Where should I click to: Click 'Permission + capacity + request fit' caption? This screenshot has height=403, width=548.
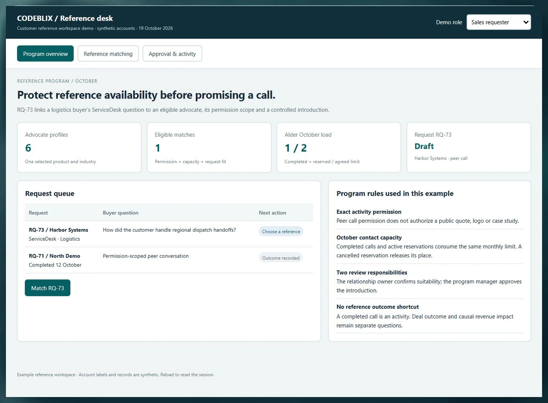(x=190, y=161)
